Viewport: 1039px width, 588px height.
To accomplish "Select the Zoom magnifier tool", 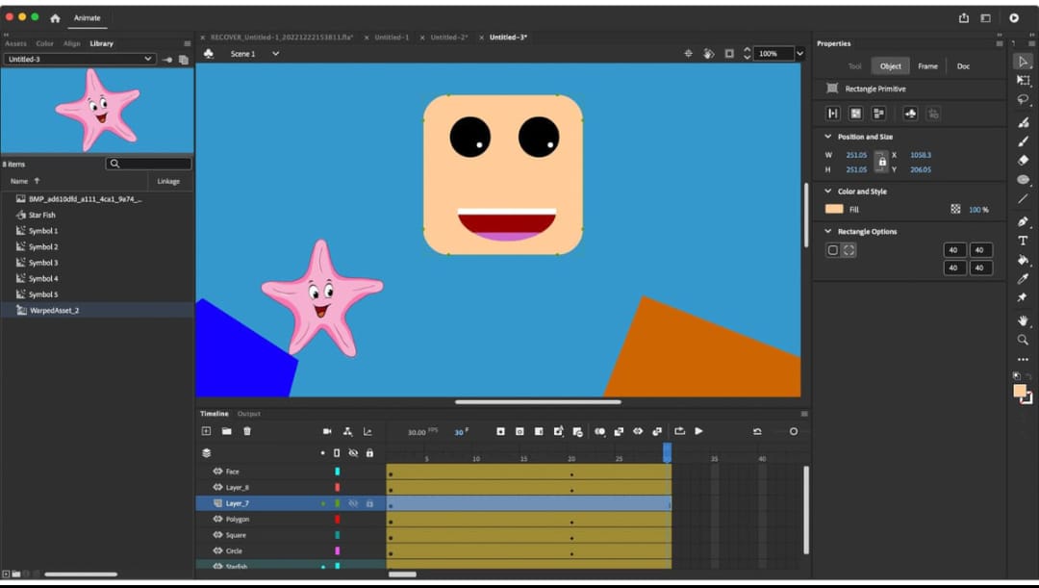I will 1023,340.
